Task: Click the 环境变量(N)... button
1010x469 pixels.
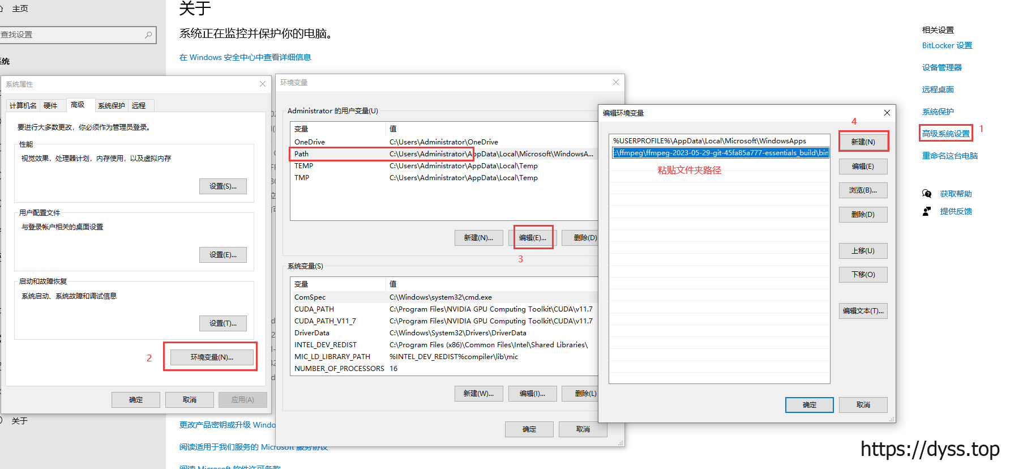Action: coord(212,357)
